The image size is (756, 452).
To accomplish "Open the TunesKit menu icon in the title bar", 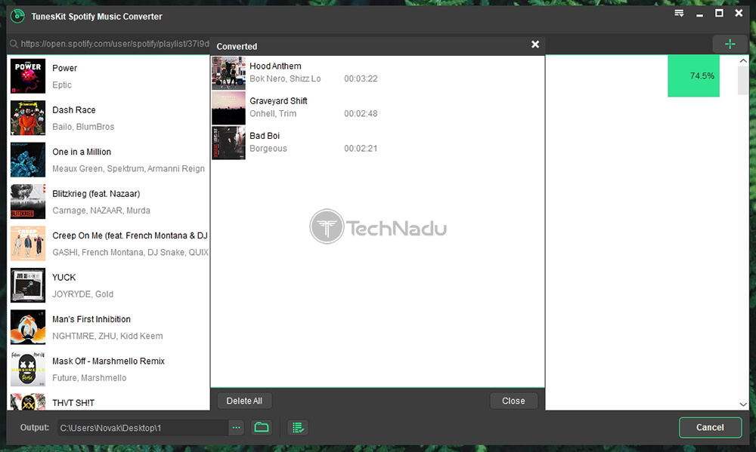I will (x=679, y=14).
